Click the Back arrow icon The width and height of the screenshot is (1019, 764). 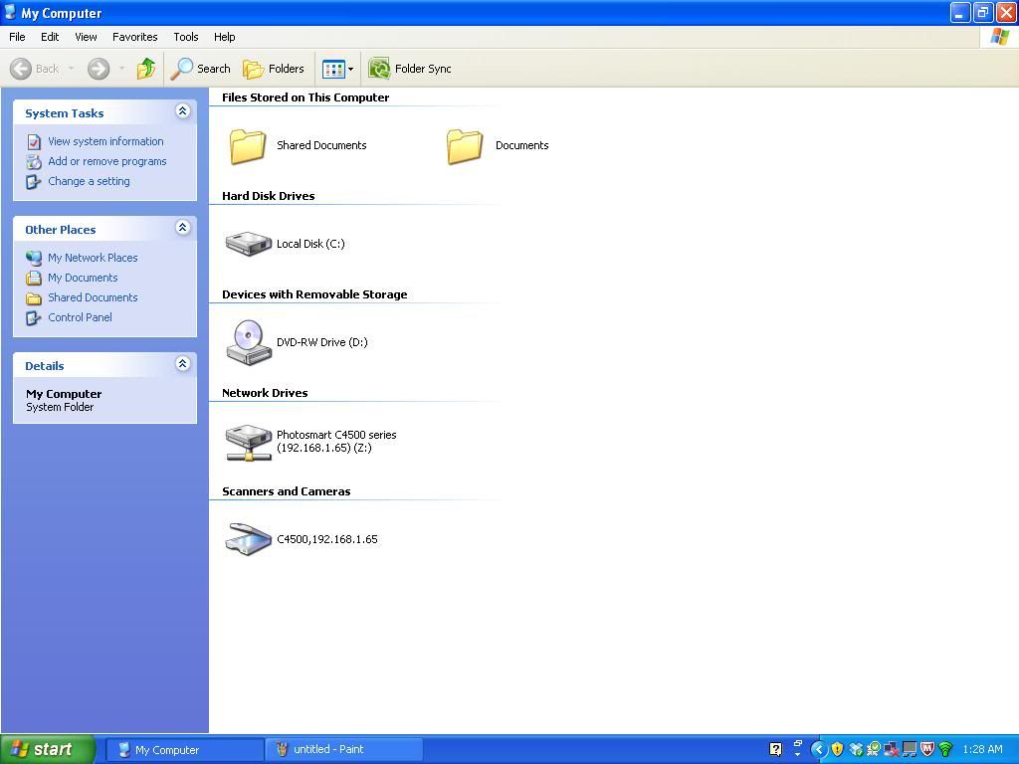(x=21, y=69)
